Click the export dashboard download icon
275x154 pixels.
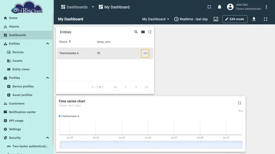click(254, 19)
